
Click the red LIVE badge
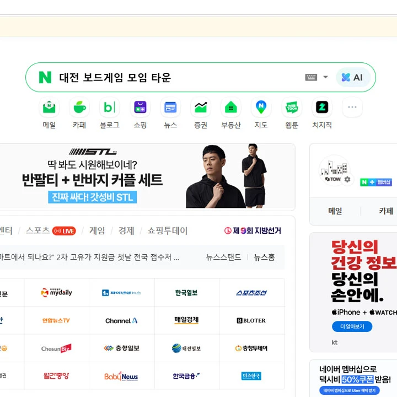[64, 231]
